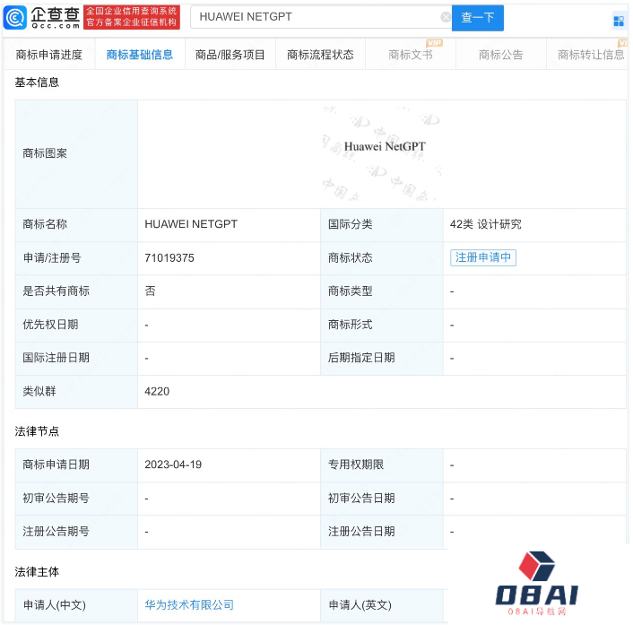The image size is (633, 625).
Task: Click the 注册申请中 status badge
Action: (483, 257)
